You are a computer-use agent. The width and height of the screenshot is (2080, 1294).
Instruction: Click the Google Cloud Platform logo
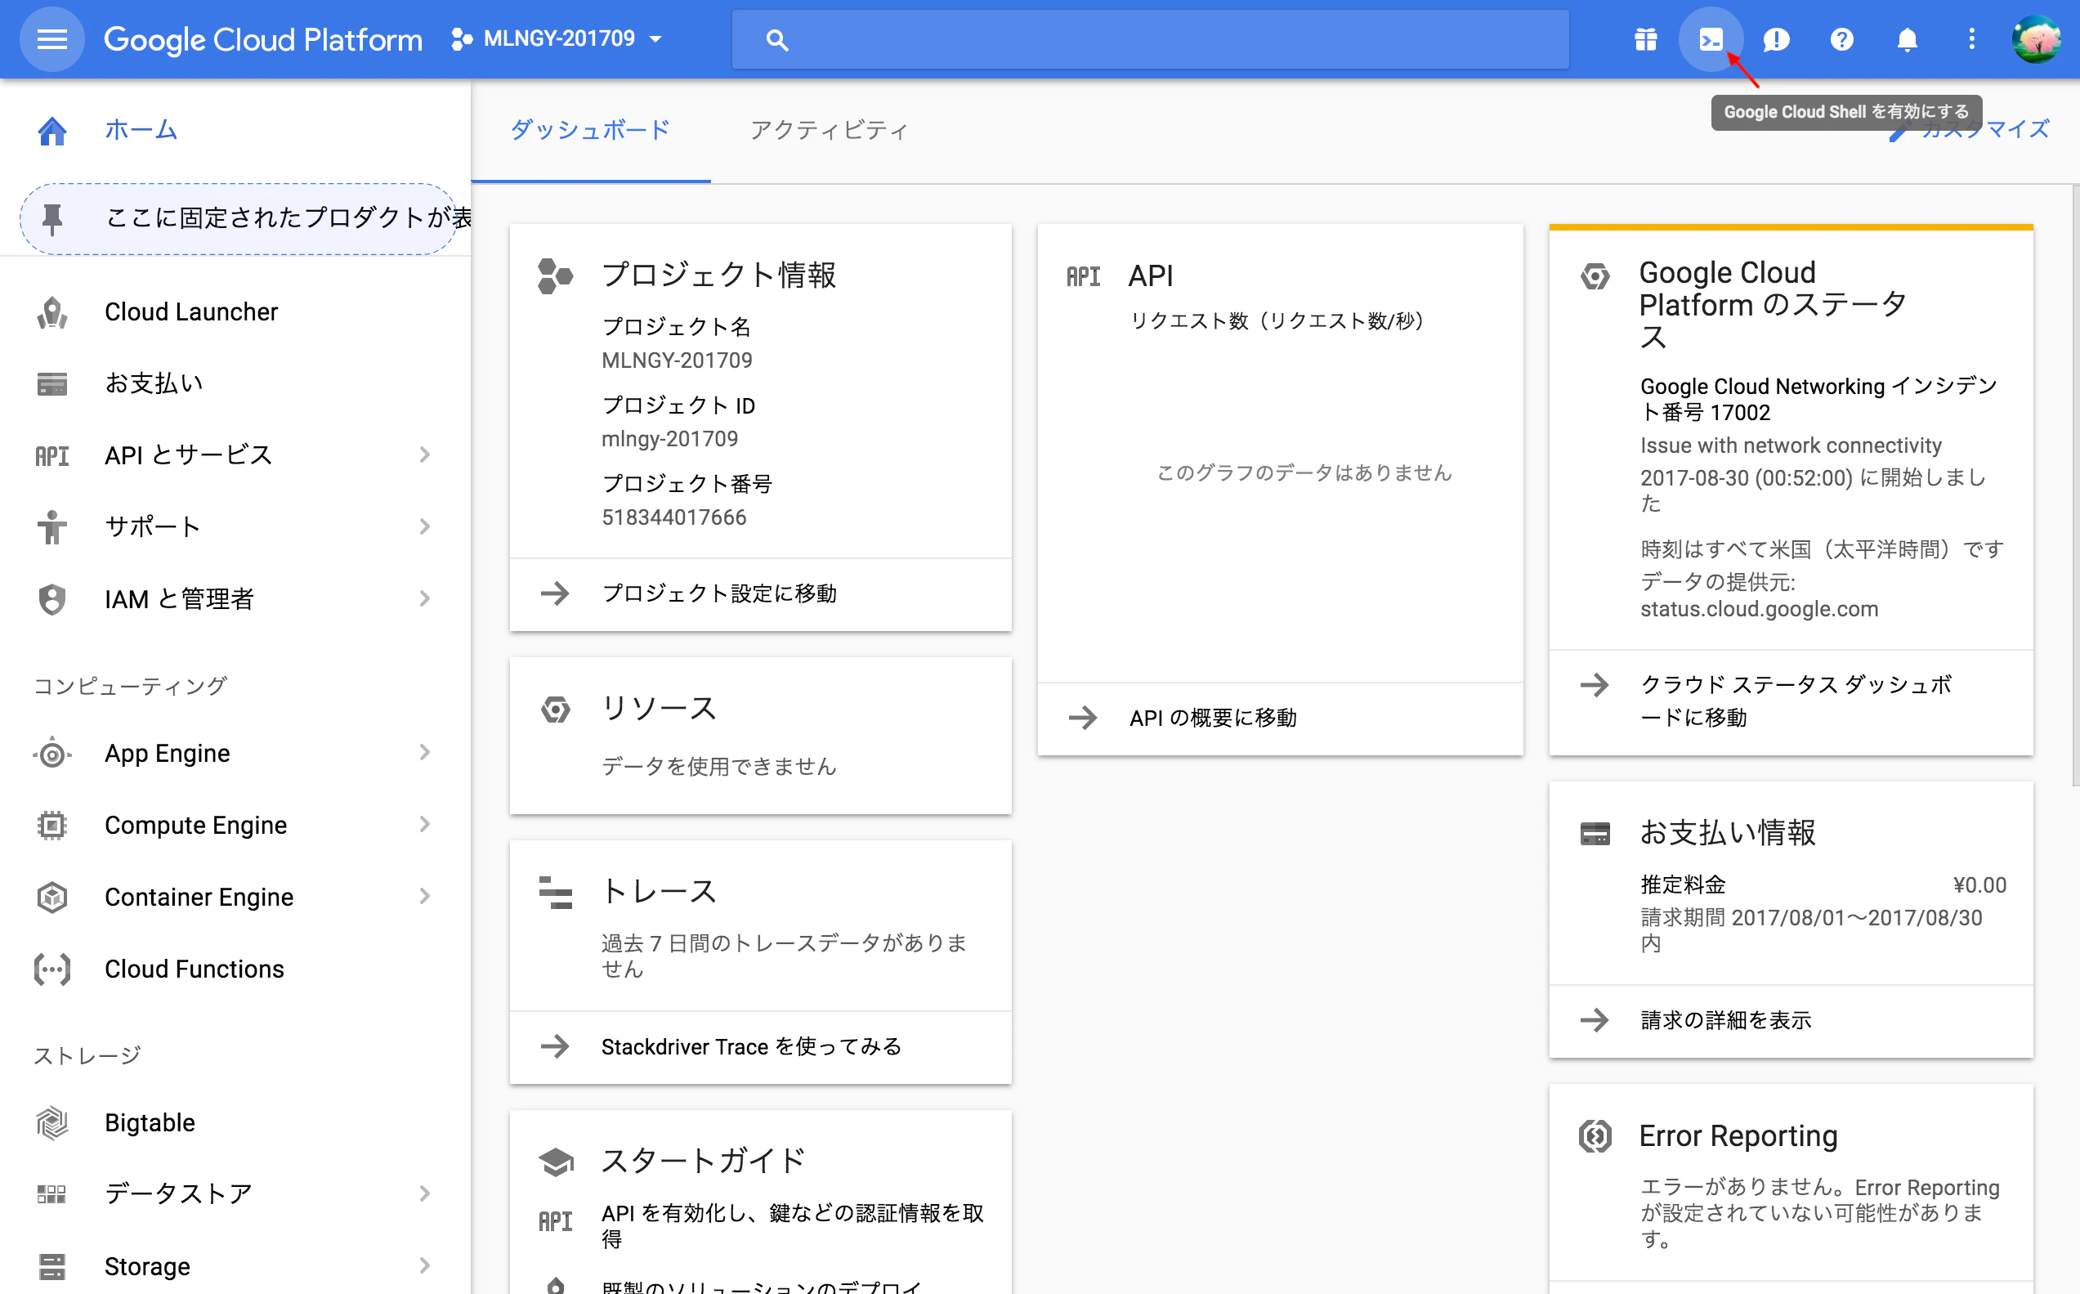coord(262,39)
